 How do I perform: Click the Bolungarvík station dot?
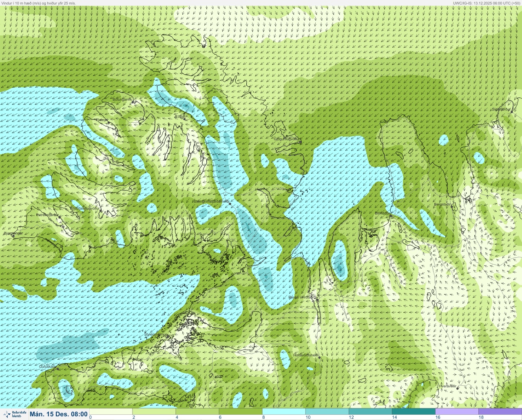[133, 102]
